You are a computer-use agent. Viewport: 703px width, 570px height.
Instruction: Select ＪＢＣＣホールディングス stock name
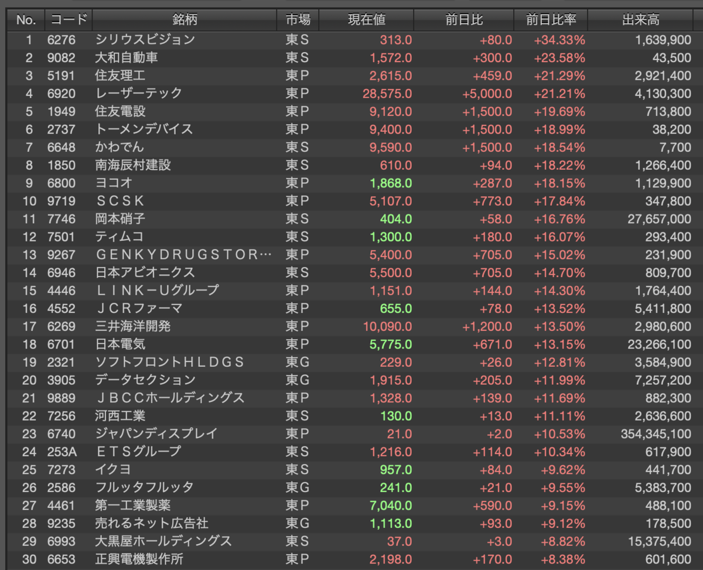tap(169, 398)
